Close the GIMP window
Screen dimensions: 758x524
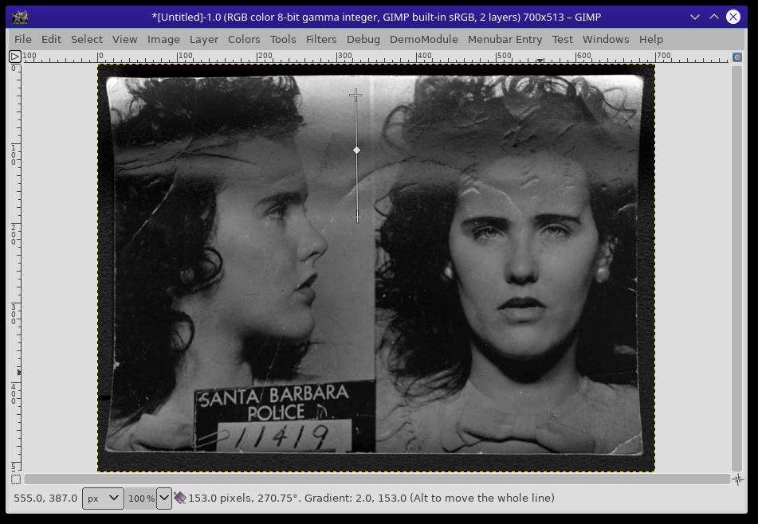(733, 17)
